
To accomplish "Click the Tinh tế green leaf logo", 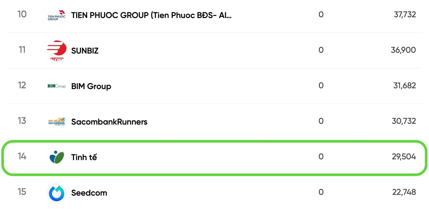I will (x=57, y=157).
